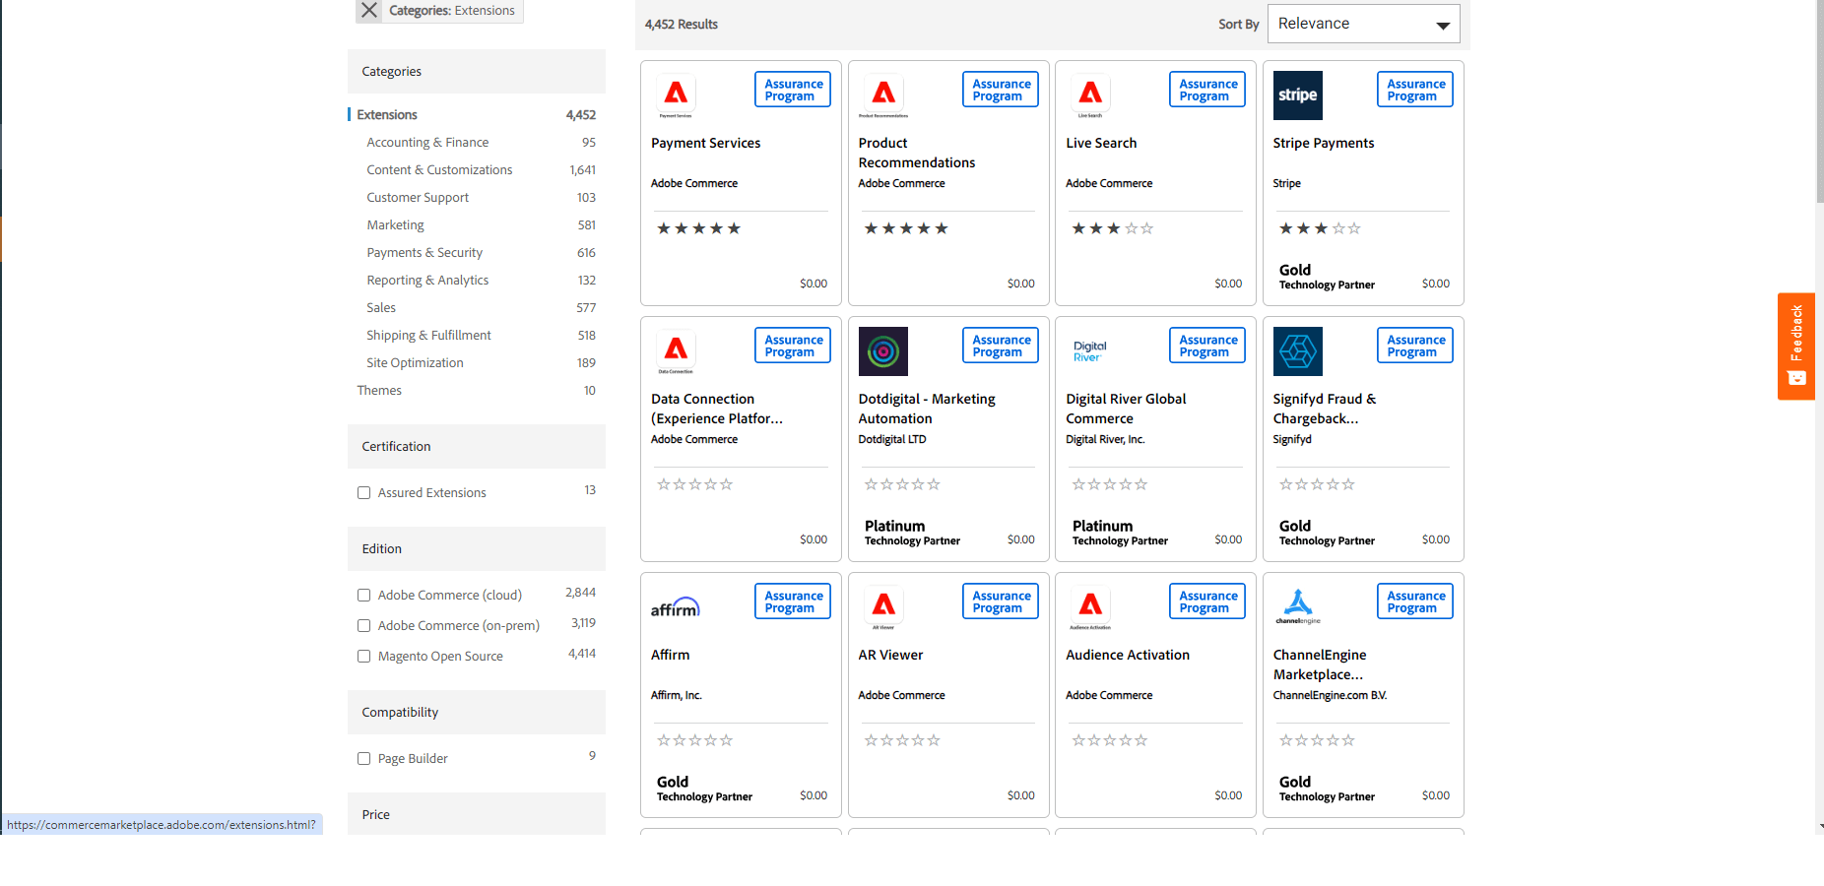Click Assurance Program badge on Dotdigital card
This screenshot has width=1824, height=886.
click(1001, 346)
